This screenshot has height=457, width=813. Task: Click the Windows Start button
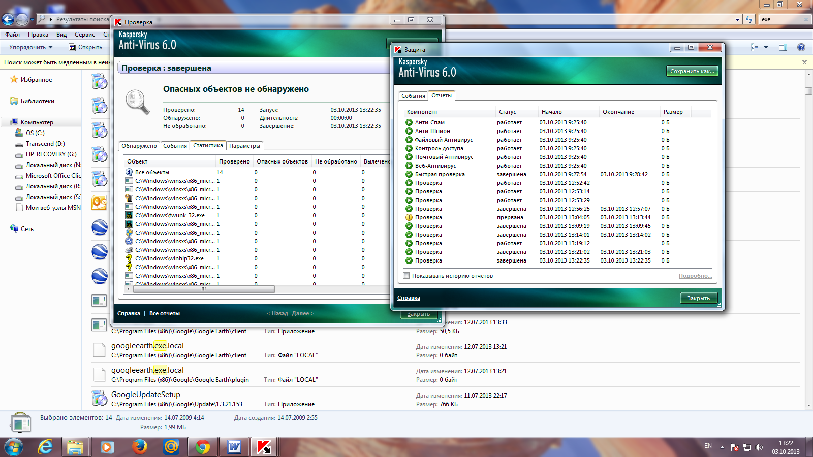tap(14, 447)
